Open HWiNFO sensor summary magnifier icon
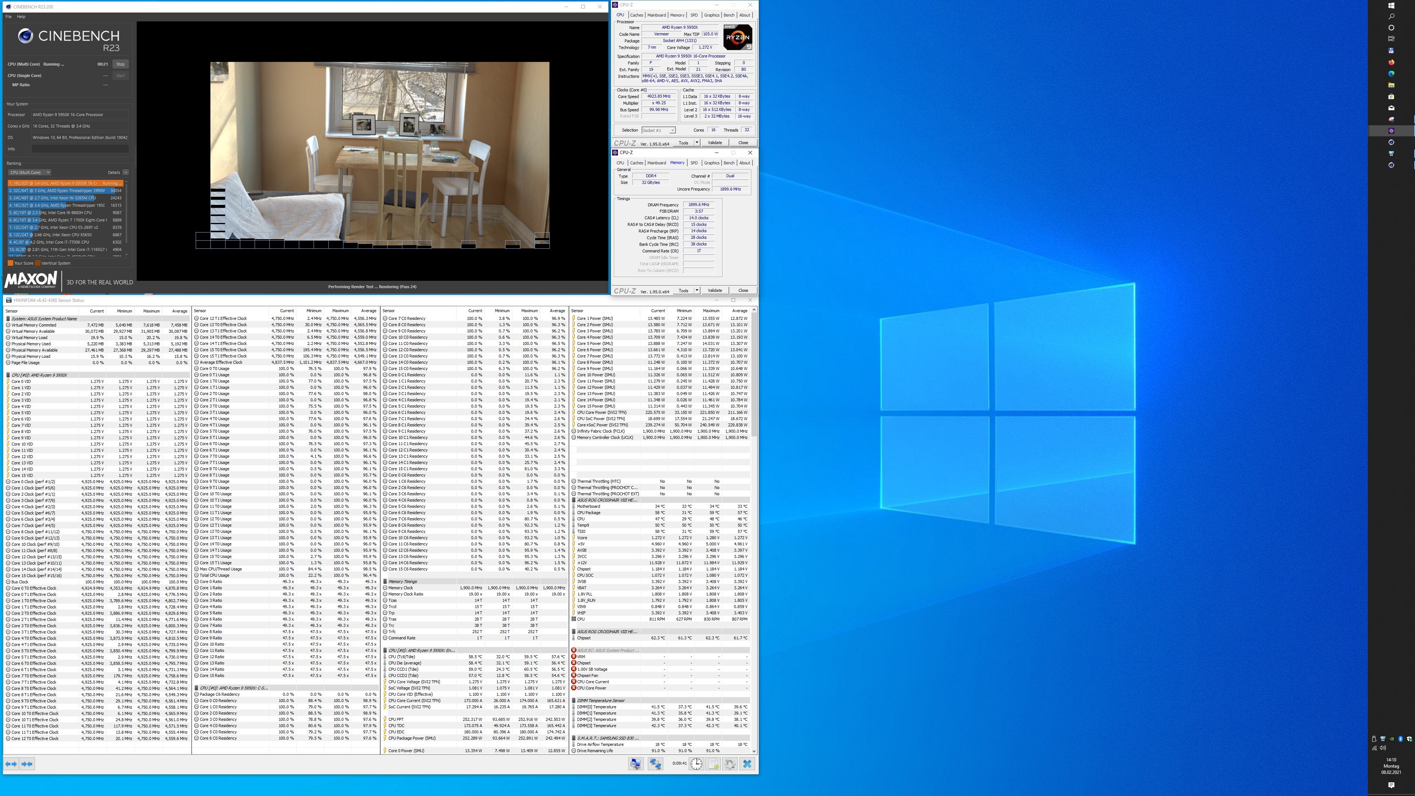The width and height of the screenshot is (1415, 796). [636, 764]
